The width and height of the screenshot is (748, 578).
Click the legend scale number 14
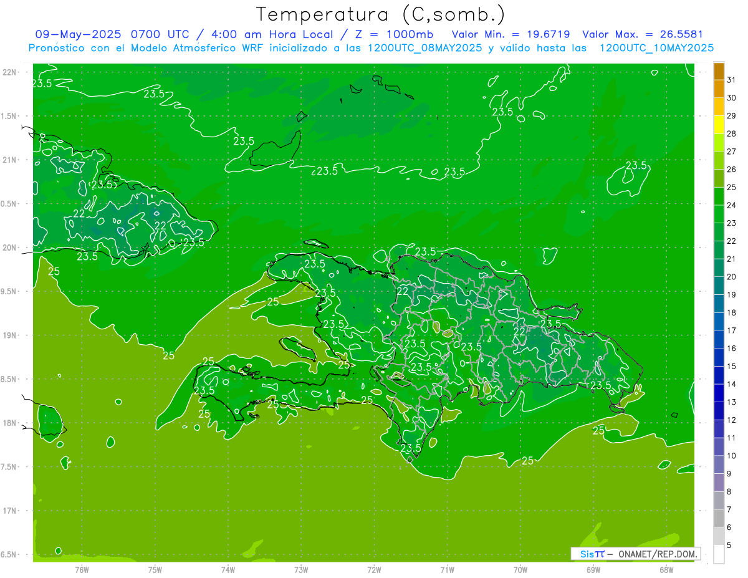pos(732,384)
